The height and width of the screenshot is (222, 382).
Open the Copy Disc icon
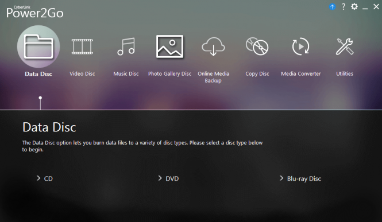click(x=257, y=46)
